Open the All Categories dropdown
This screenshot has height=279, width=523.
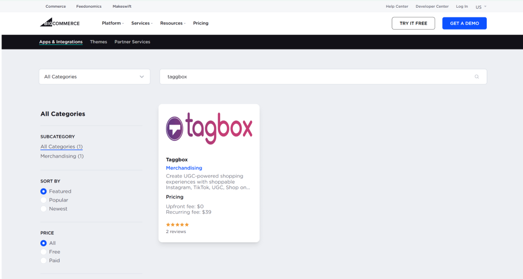[x=94, y=77]
